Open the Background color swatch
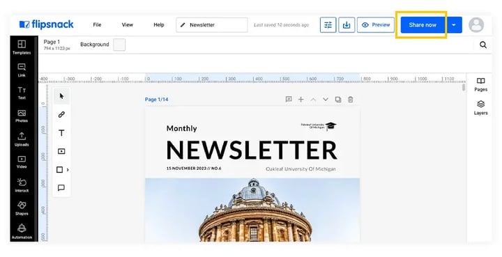 119,45
